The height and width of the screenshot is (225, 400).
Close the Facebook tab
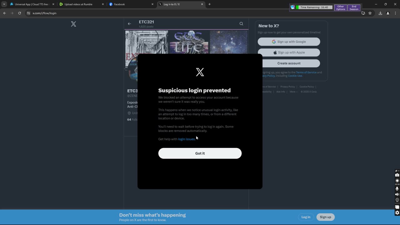152,4
